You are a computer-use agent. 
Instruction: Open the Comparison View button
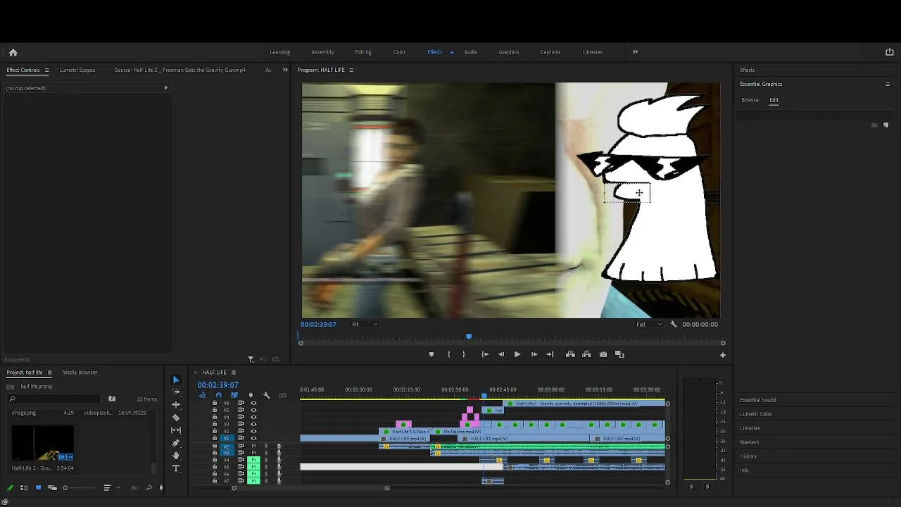(619, 354)
